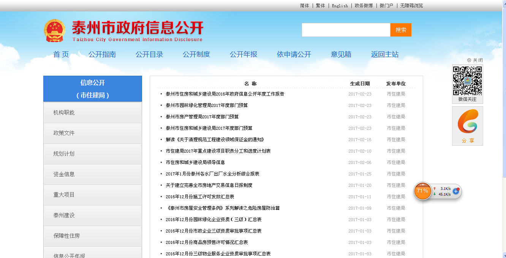Click the orange 71% circle indicator
The width and height of the screenshot is (506, 258).
422,191
